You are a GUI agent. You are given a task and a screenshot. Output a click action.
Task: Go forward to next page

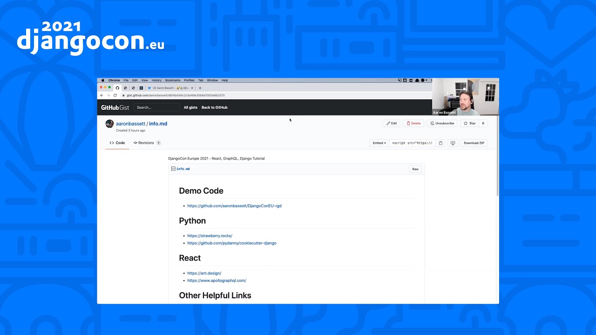click(x=108, y=95)
